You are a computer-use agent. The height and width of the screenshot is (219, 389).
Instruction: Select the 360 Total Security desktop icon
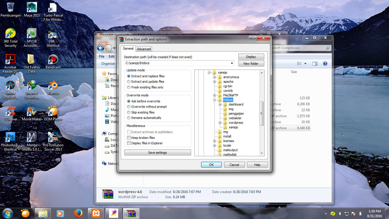point(11,38)
